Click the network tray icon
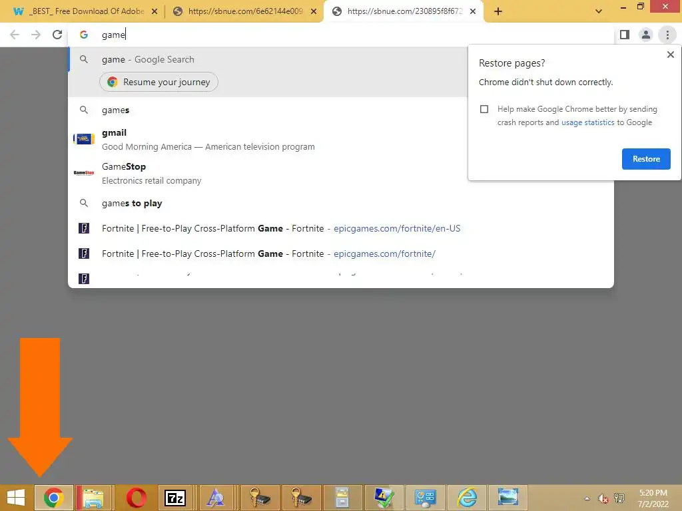This screenshot has height=511, width=682. [619, 498]
